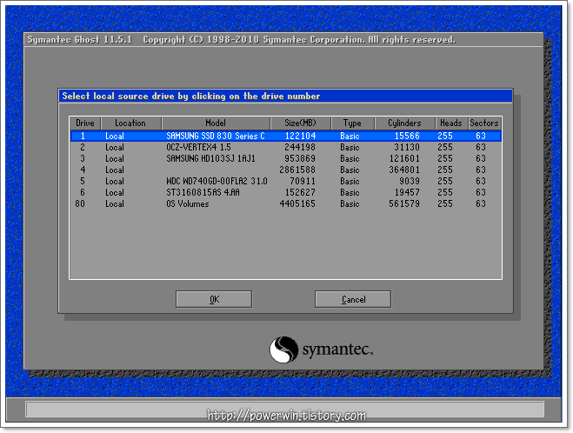This screenshot has height=433, width=573.
Task: Click cylinders value 19457
Action: click(407, 192)
